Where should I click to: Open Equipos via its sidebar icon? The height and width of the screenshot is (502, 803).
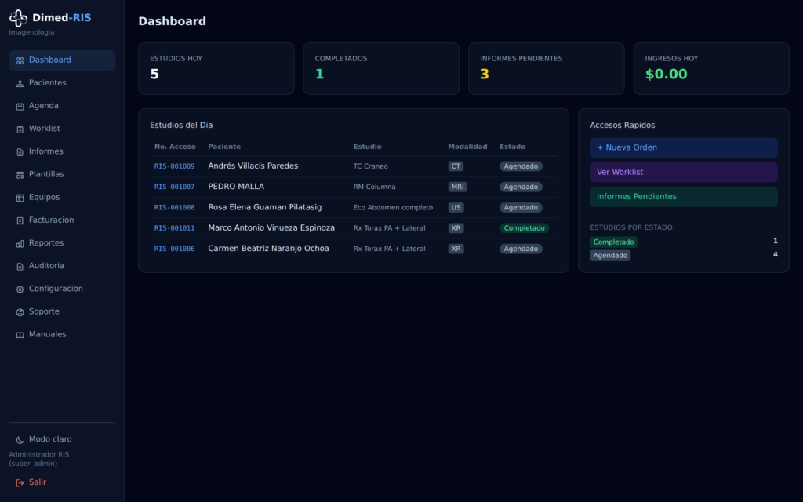tap(20, 198)
